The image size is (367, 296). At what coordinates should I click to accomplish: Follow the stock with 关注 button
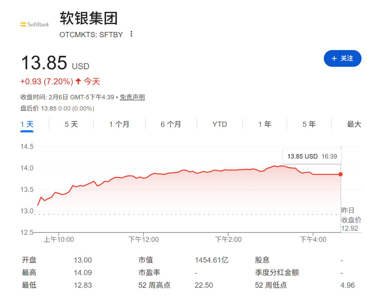[x=342, y=58]
